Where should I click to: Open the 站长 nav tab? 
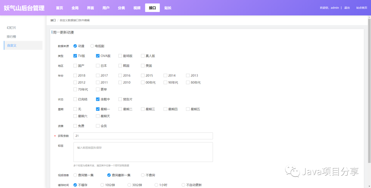pyautogui.click(x=168, y=8)
